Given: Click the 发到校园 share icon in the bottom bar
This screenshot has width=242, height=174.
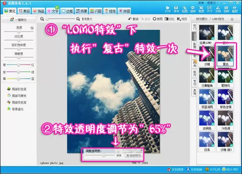Looking at the screenshot, I should click(x=195, y=170).
